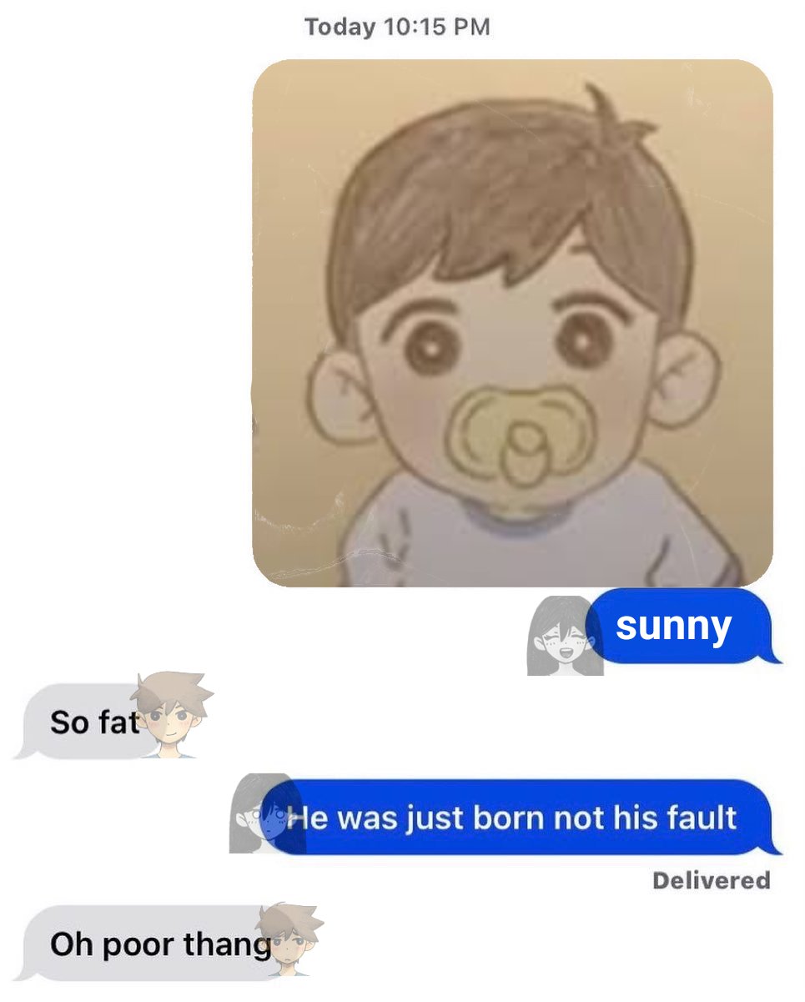
Task: Click the baby's left eye in the drawing
Action: [432, 345]
